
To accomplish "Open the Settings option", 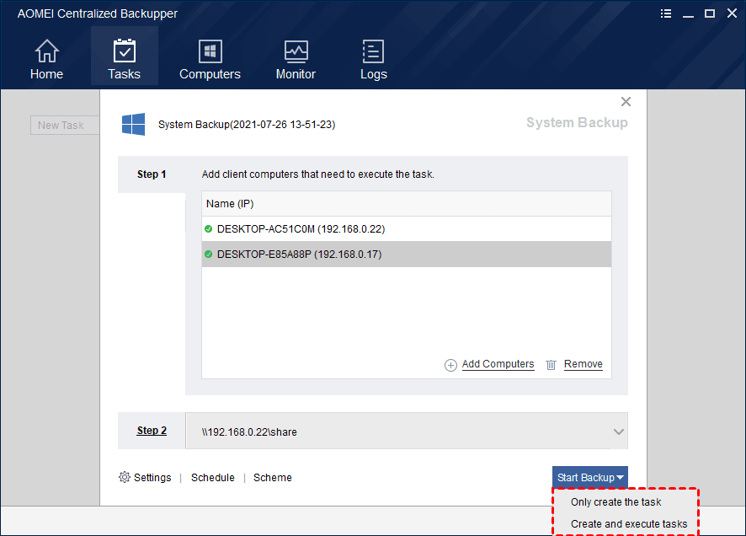I will [x=152, y=478].
